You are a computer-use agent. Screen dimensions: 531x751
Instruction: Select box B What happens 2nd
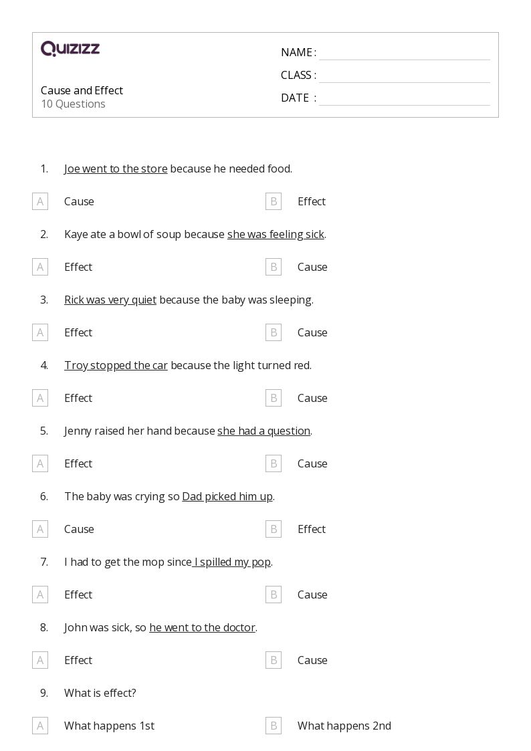click(274, 726)
